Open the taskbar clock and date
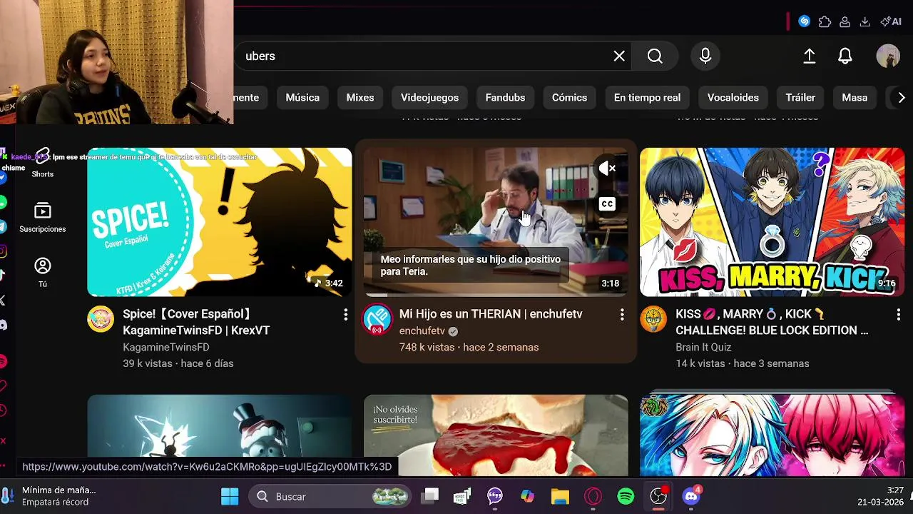Screen dimensions: 913x514 click(x=880, y=496)
